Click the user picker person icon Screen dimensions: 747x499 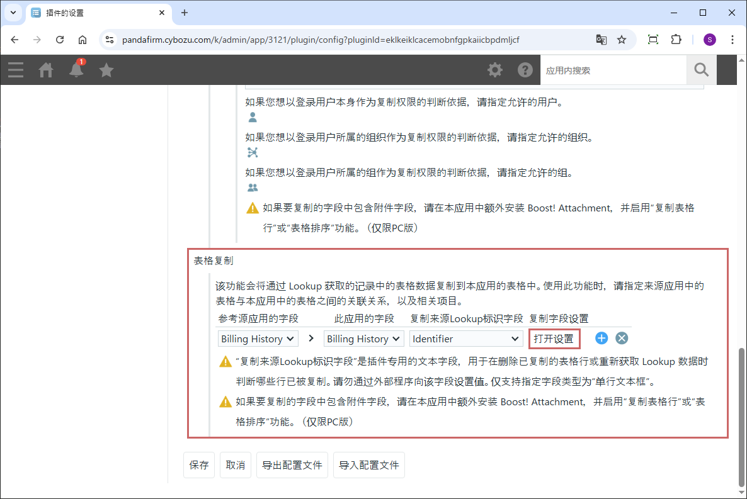(x=253, y=117)
